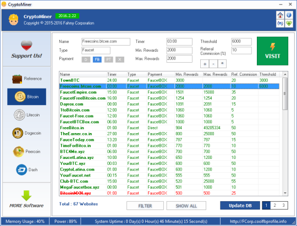Select the Dogecoin coin category

pos(27,133)
